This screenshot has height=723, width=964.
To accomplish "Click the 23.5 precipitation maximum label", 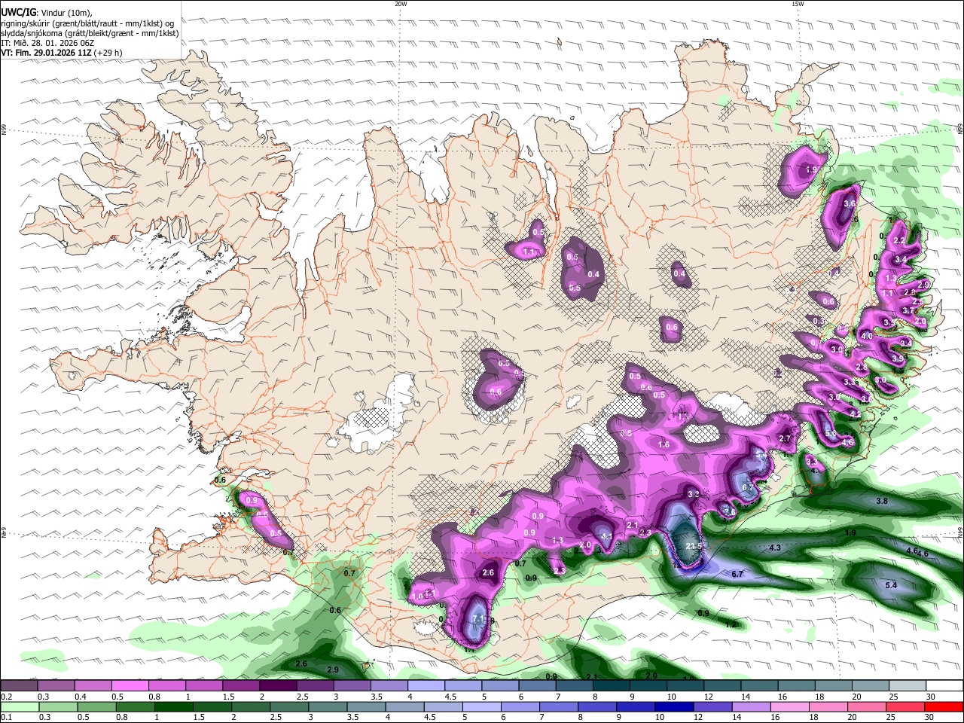I will coord(694,547).
